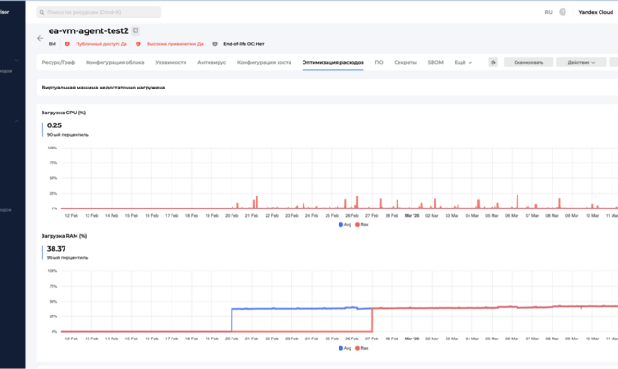Click the 38.37 RAM percentile value
The height and width of the screenshot is (369, 618).
pos(56,249)
